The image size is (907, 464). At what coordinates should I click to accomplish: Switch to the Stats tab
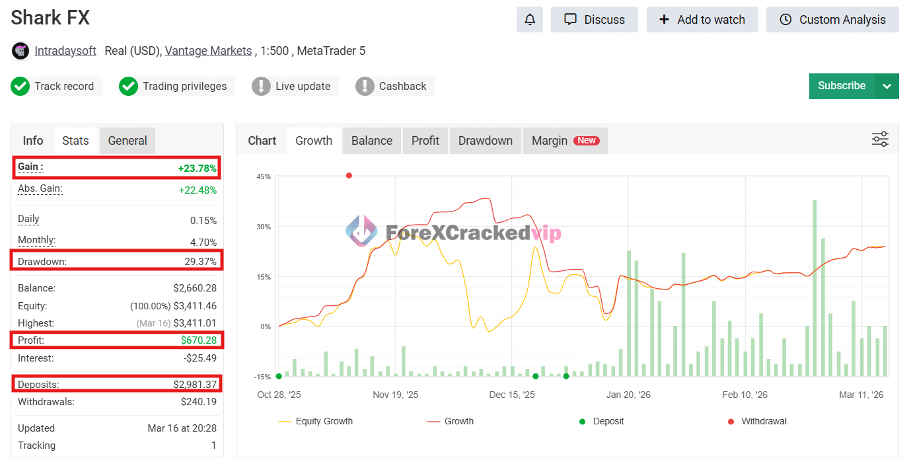pyautogui.click(x=75, y=141)
